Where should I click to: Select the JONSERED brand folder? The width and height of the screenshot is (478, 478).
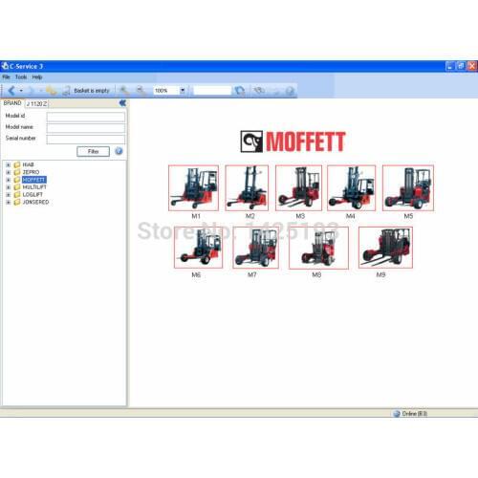click(x=35, y=202)
